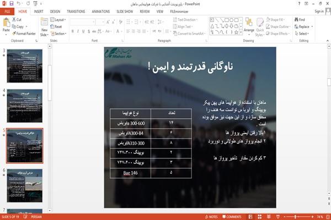Open the font name combo box

(82, 22)
